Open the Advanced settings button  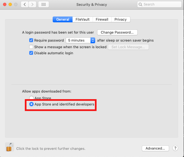coord(155,148)
